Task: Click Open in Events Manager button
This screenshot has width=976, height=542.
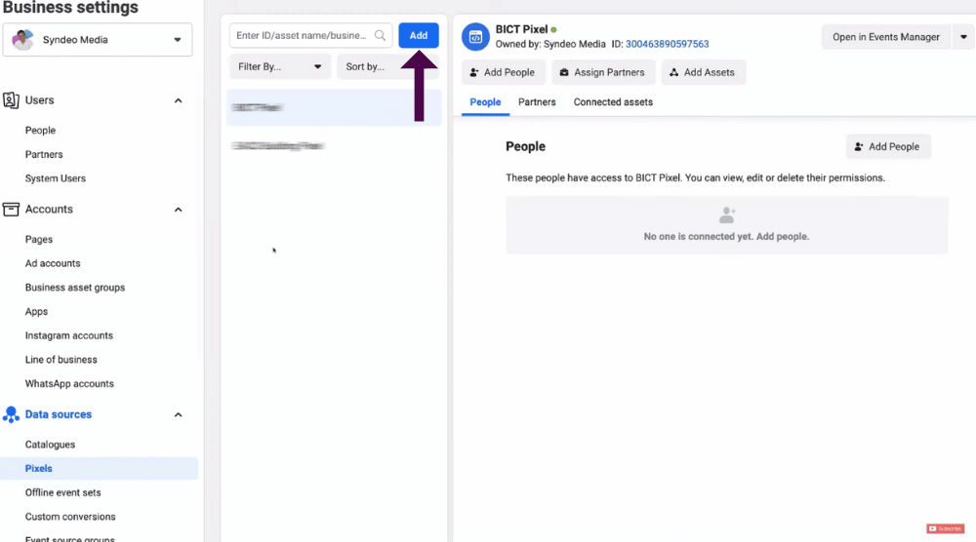Action: (x=886, y=37)
